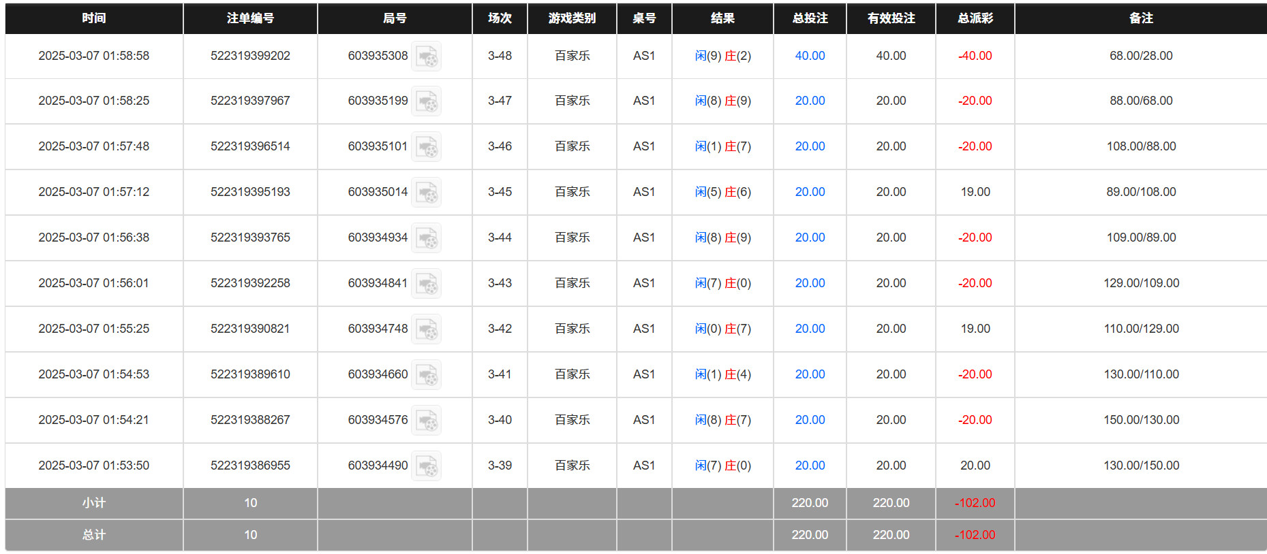This screenshot has height=554, width=1267.
Task: Open the 闲(9) 庄(2) result link
Action: click(x=722, y=56)
